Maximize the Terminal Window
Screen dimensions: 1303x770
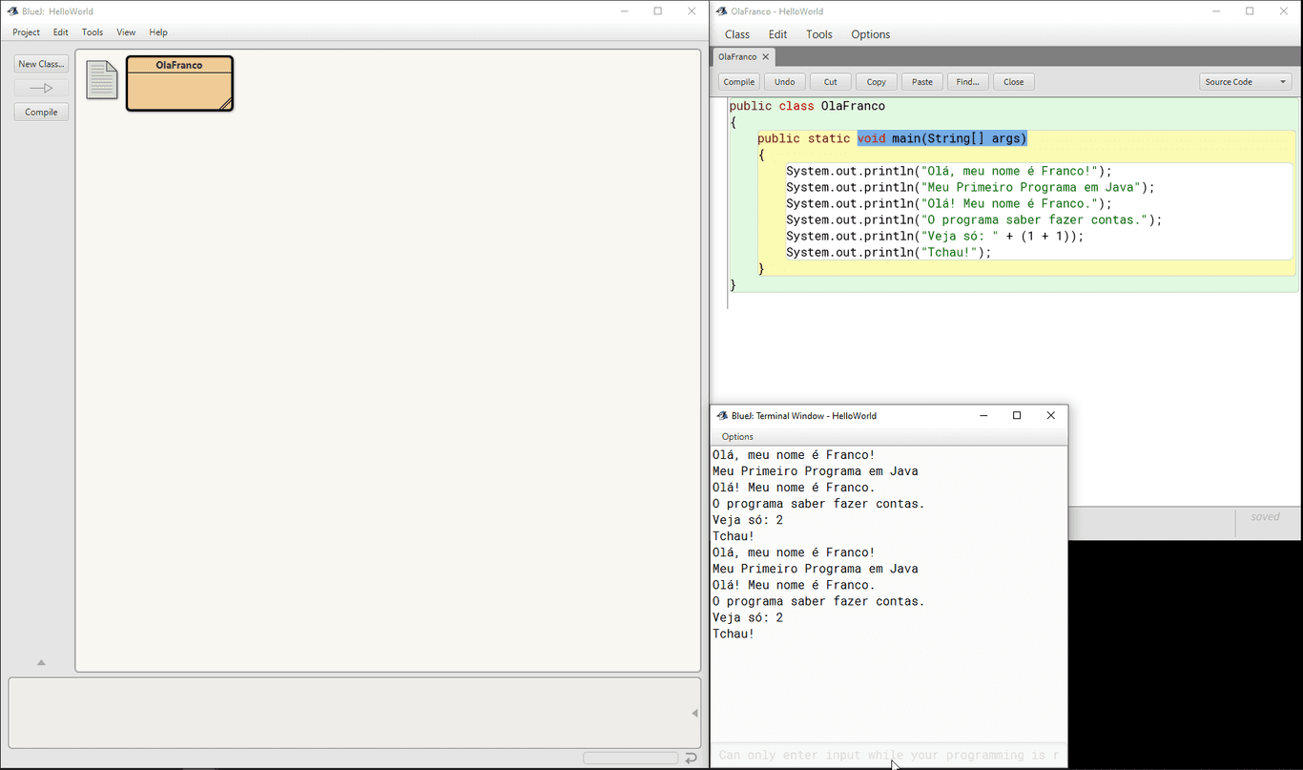[1017, 415]
